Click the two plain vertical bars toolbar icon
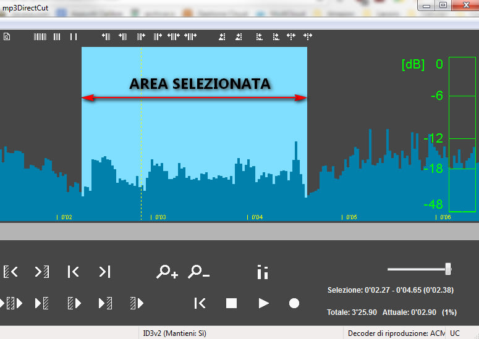 click(74, 37)
